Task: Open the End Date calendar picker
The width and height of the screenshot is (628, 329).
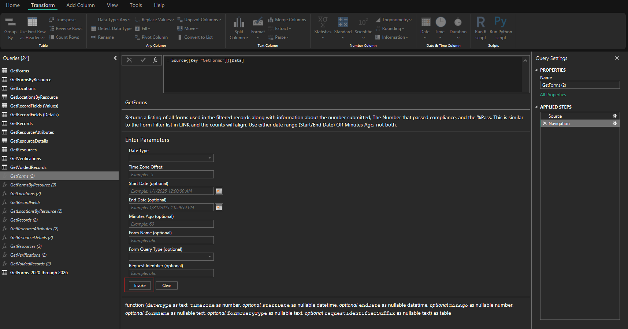Action: tap(219, 208)
